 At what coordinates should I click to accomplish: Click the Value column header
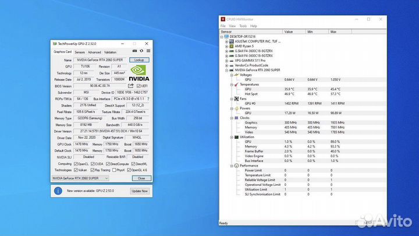pyautogui.click(x=294, y=31)
